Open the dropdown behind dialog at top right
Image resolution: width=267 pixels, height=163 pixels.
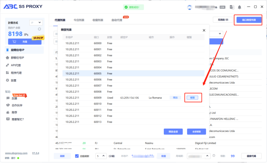(x=216, y=34)
